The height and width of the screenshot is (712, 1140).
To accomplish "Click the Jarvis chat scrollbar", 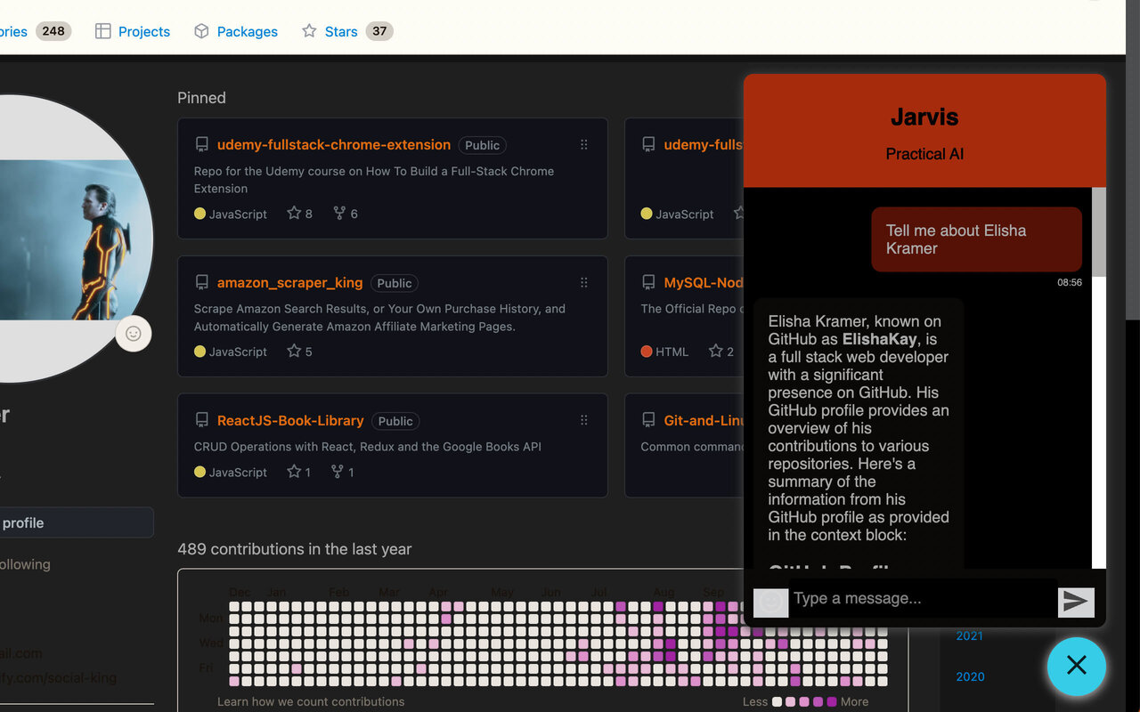I will click(x=1098, y=232).
